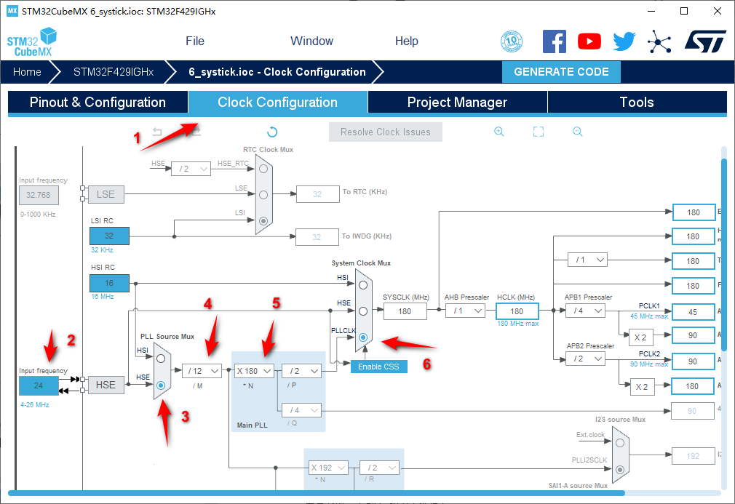The height and width of the screenshot is (504, 735).
Task: Select PLLCLK in System Clock Mux
Action: point(363,337)
